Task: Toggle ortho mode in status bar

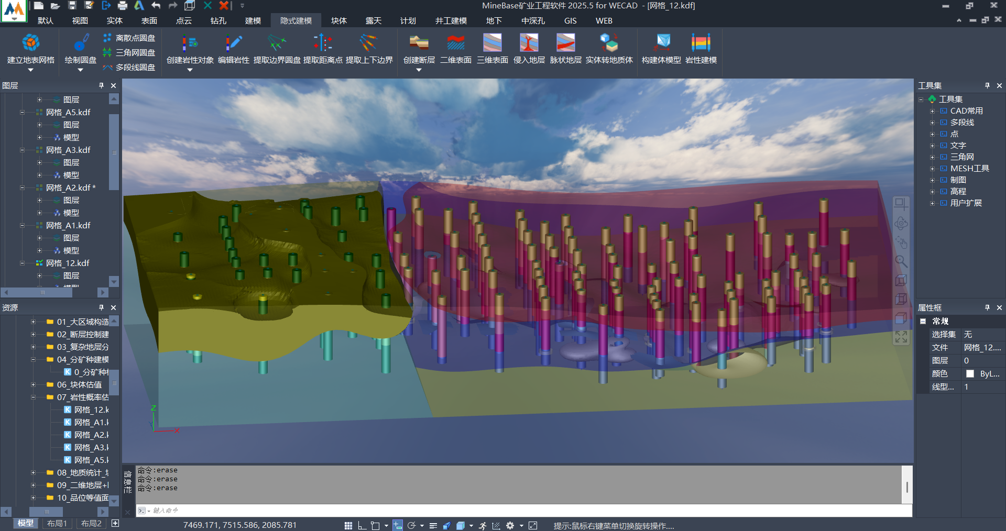Action: click(362, 526)
